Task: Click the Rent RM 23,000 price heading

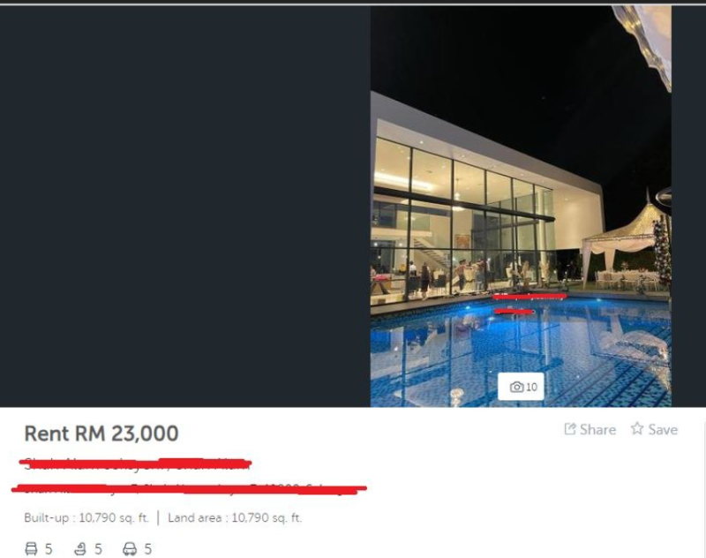Action: coord(101,434)
